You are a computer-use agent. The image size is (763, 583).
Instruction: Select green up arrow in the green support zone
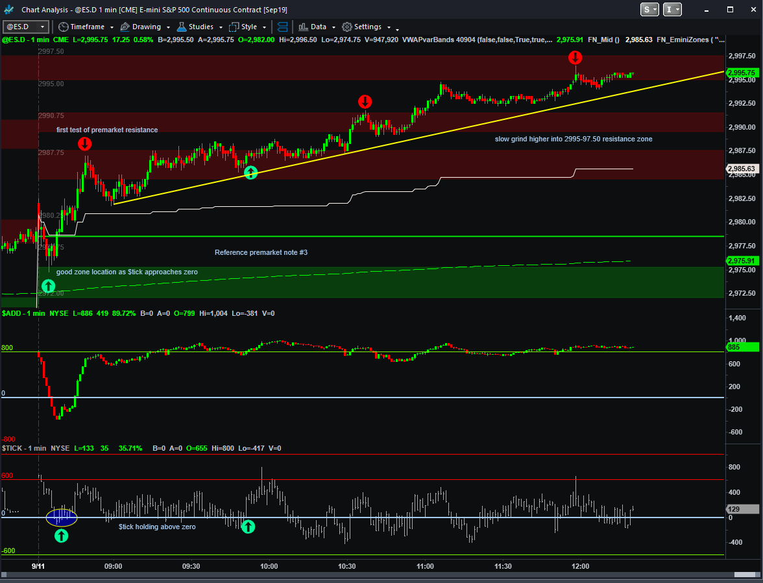pyautogui.click(x=48, y=285)
